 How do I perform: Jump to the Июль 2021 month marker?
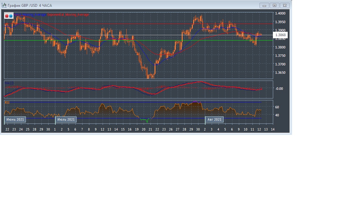click(66, 119)
